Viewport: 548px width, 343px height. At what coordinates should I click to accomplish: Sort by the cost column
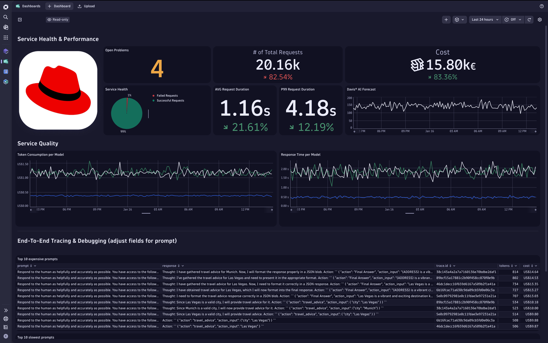[x=532, y=266]
